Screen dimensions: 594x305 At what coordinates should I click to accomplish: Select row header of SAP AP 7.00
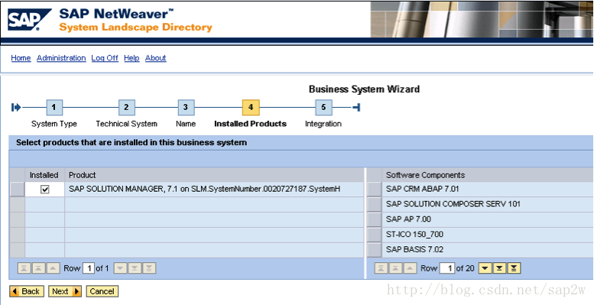coord(375,219)
